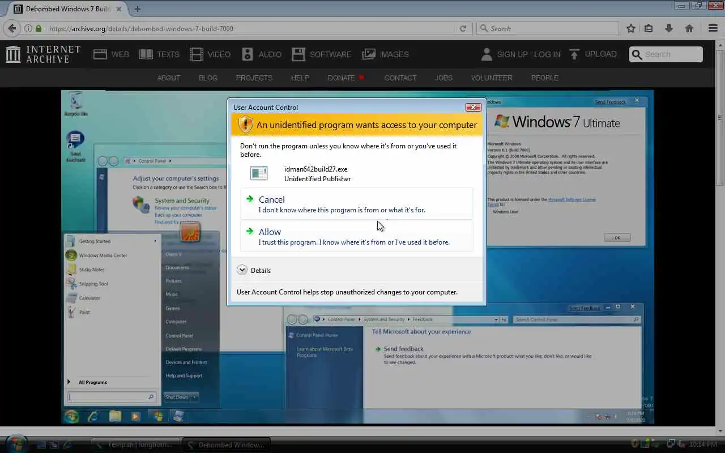Open a new browser tab

[138, 9]
